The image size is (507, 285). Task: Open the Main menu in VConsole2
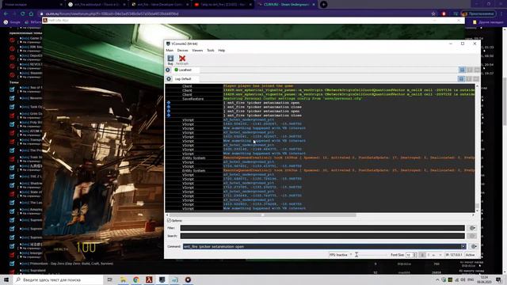pos(170,51)
